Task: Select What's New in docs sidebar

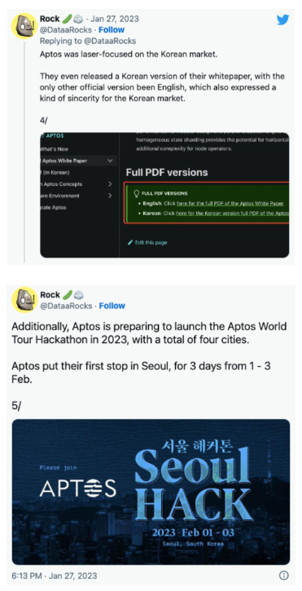Action: coord(55,149)
